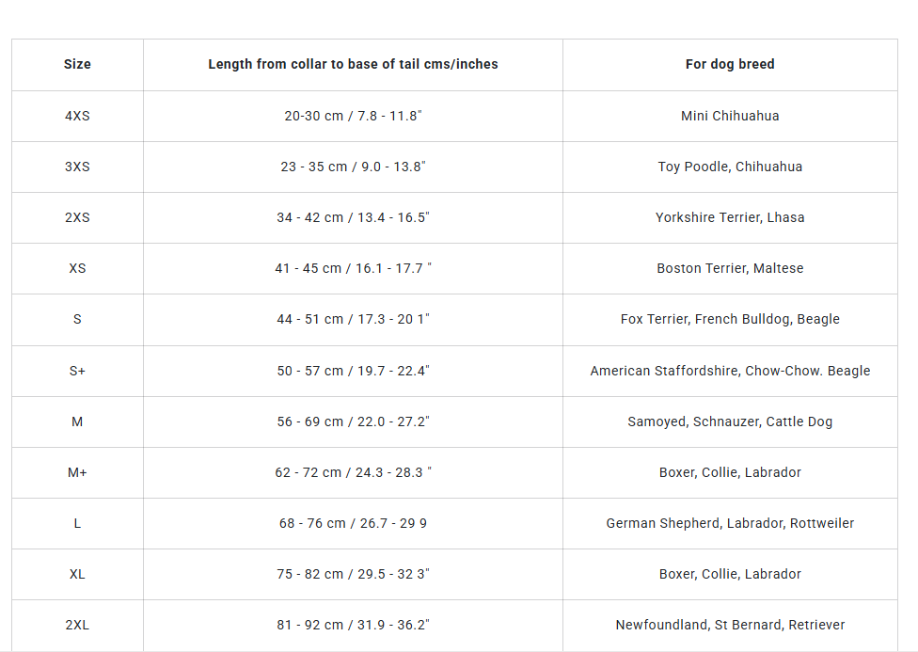Select 'German Shepherd, Labrador, Rottweiler' cell

point(730,523)
